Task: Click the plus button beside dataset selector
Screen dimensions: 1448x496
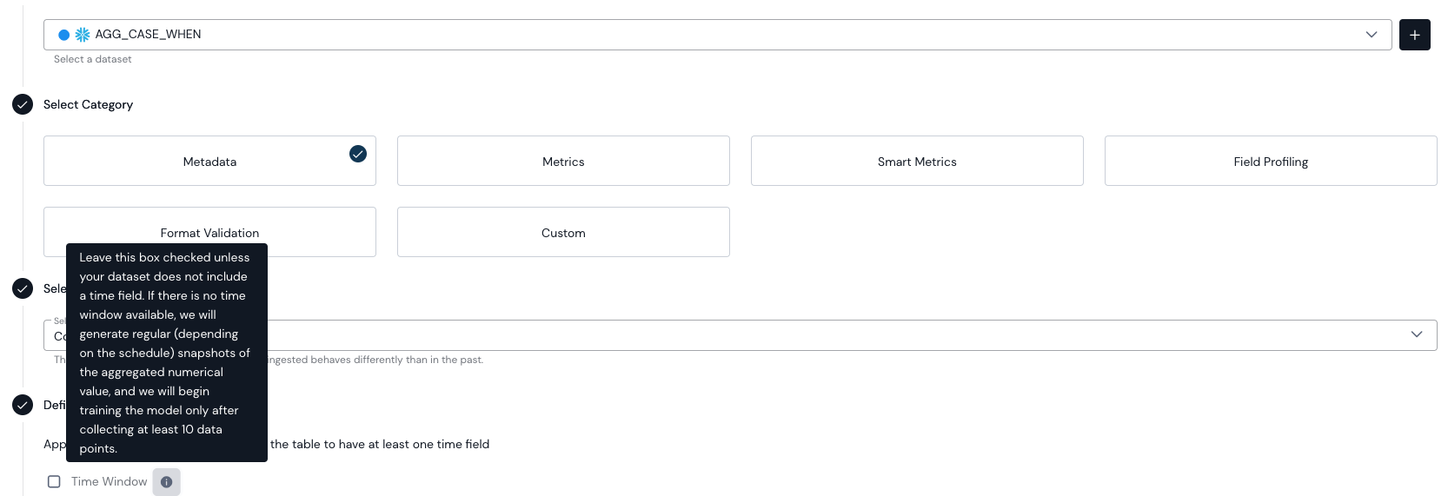Action: coord(1414,35)
